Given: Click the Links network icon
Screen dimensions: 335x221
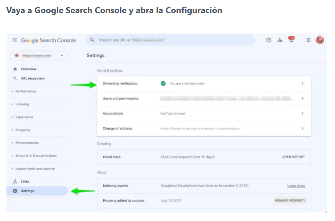Looking at the screenshot, I should pos(15,181).
